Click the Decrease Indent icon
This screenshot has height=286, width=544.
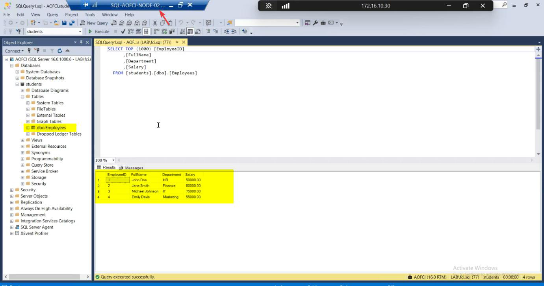click(227, 31)
